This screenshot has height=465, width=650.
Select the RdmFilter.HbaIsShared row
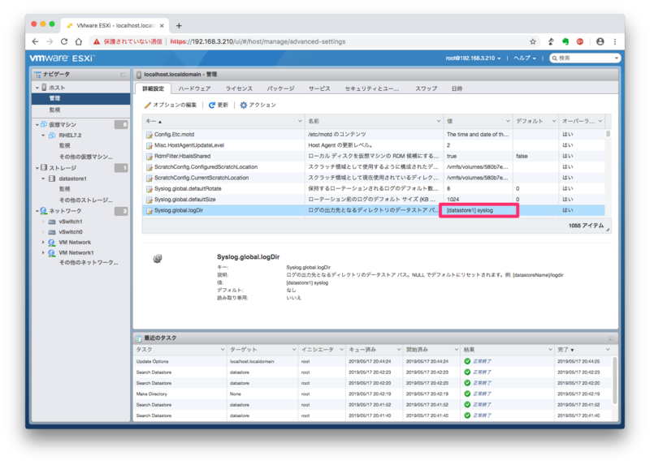tap(373, 156)
